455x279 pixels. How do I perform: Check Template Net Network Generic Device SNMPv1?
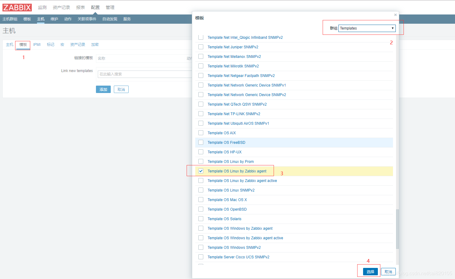pyautogui.click(x=201, y=85)
